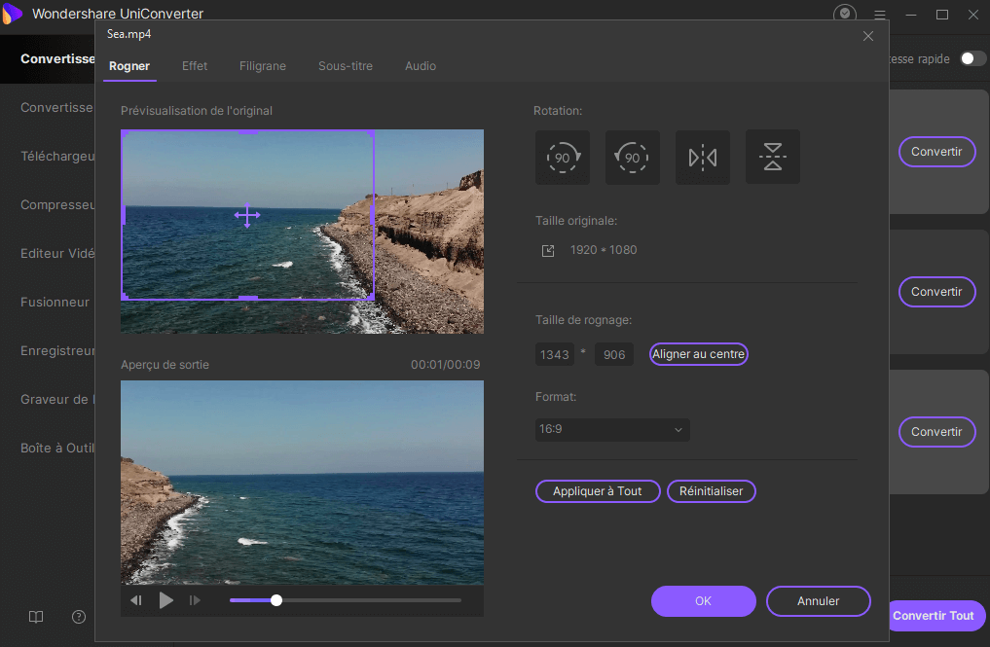The height and width of the screenshot is (647, 990).
Task: Rotate video 90 degrees counterclockwise
Action: (x=633, y=157)
